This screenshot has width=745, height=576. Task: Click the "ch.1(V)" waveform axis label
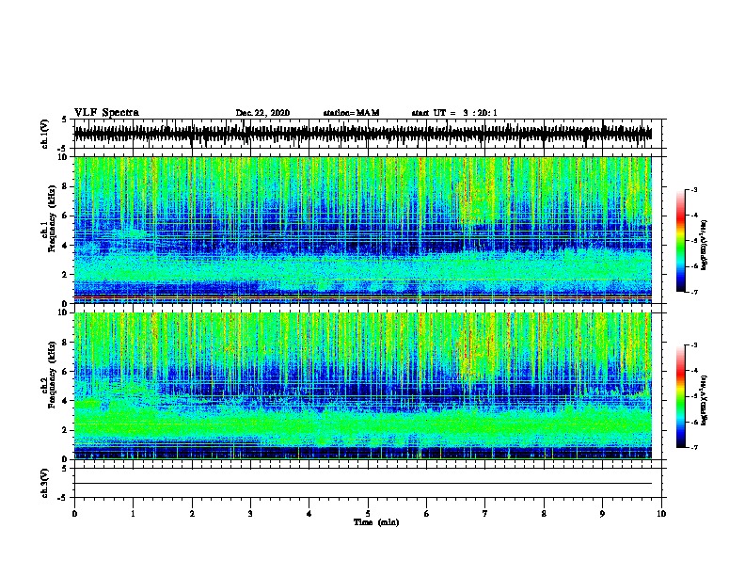coord(44,134)
